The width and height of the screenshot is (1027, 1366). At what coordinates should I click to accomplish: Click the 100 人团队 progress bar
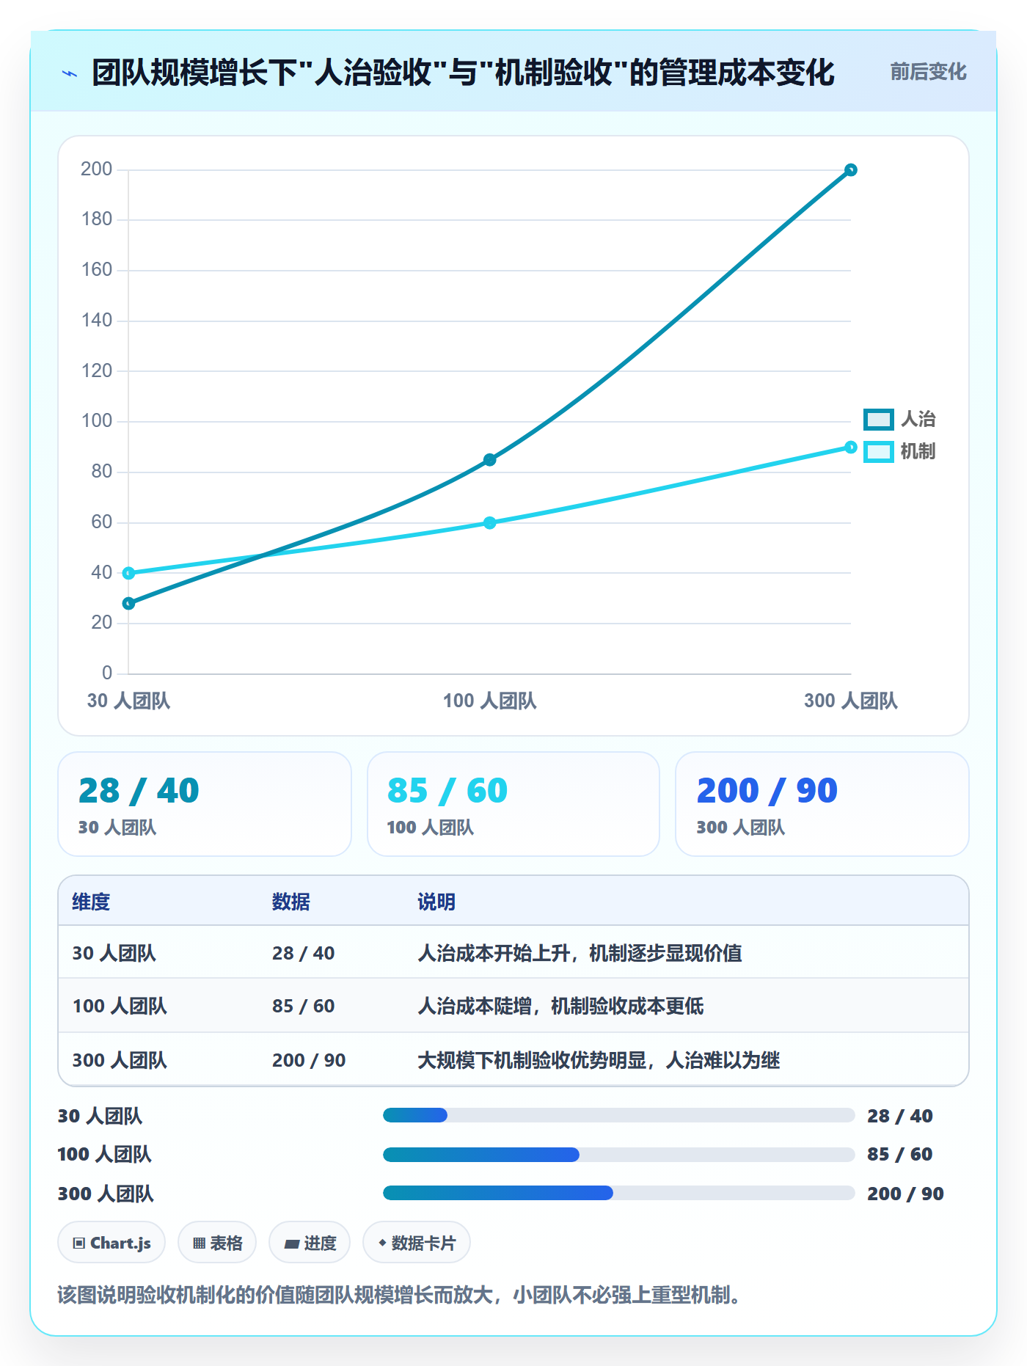coord(618,1155)
